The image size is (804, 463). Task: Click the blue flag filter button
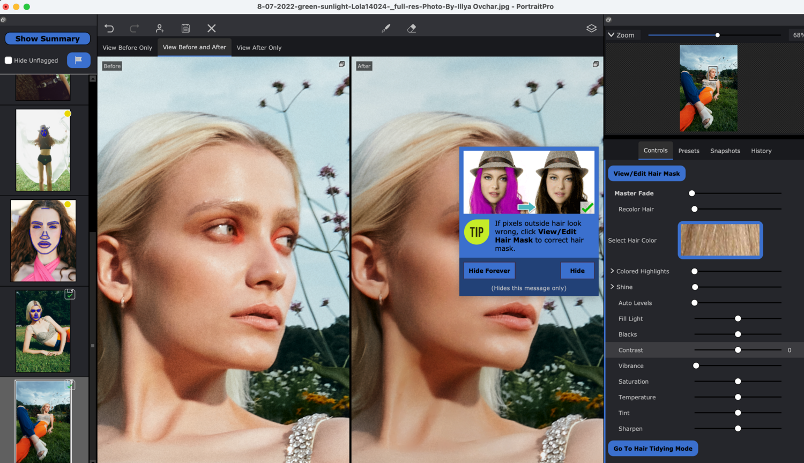pyautogui.click(x=78, y=60)
